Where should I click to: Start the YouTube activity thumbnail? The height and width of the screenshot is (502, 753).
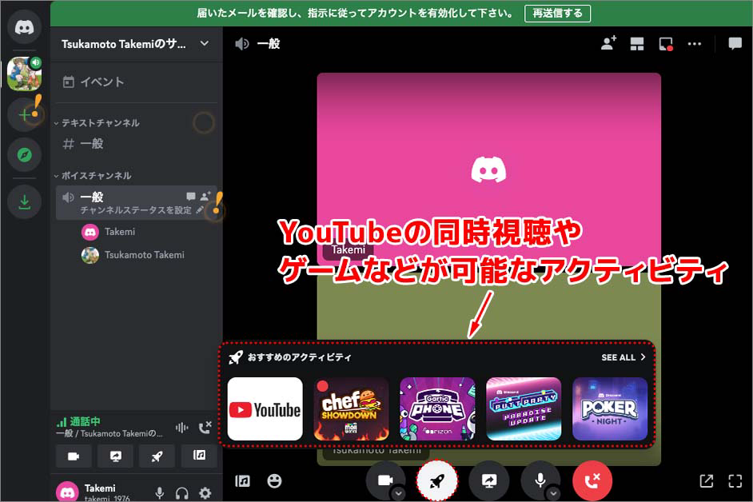coord(265,409)
